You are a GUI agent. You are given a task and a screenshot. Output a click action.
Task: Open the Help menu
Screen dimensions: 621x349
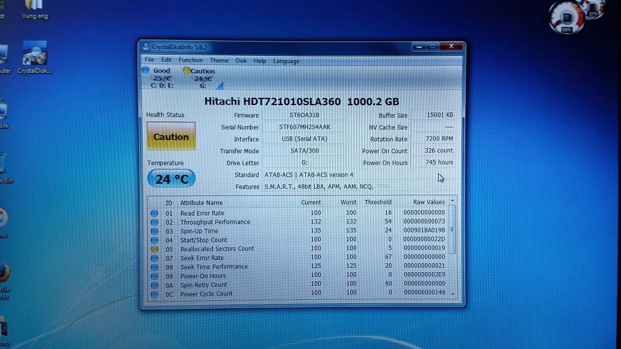(x=260, y=61)
